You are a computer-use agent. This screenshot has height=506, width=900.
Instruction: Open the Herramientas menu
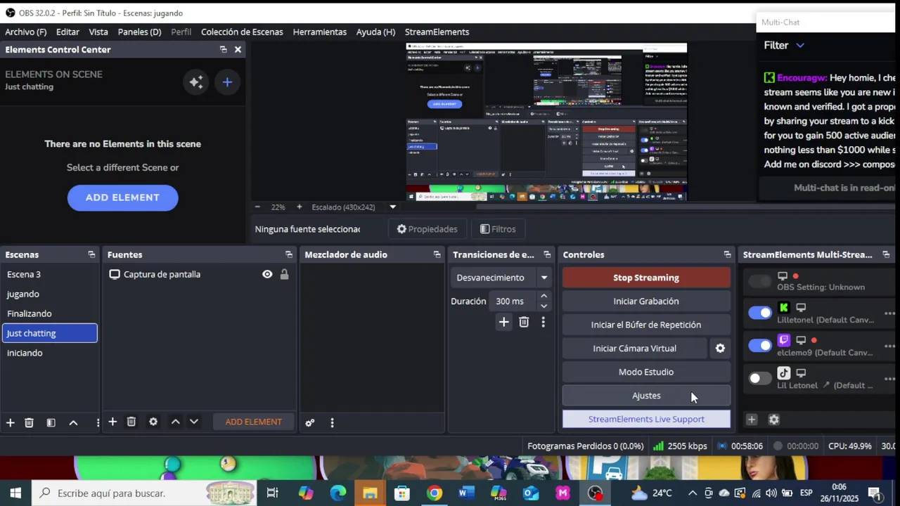click(319, 32)
